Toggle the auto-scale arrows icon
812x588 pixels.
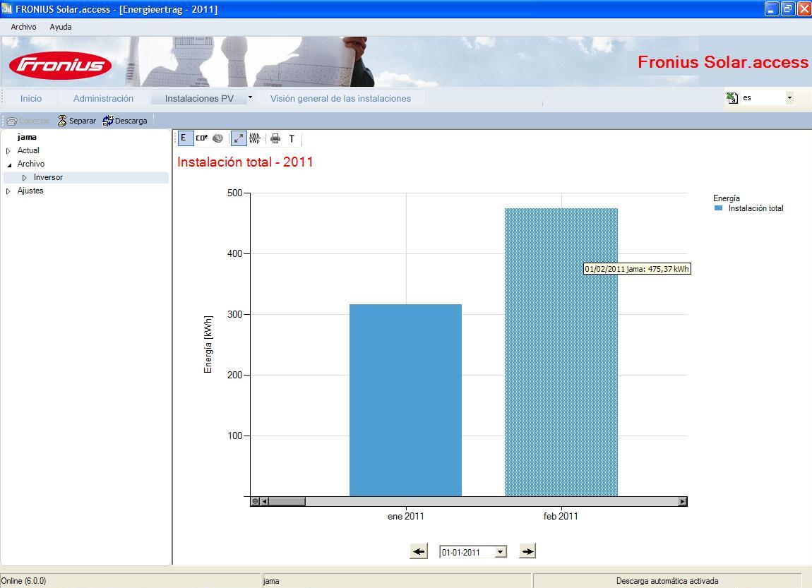[x=239, y=138]
